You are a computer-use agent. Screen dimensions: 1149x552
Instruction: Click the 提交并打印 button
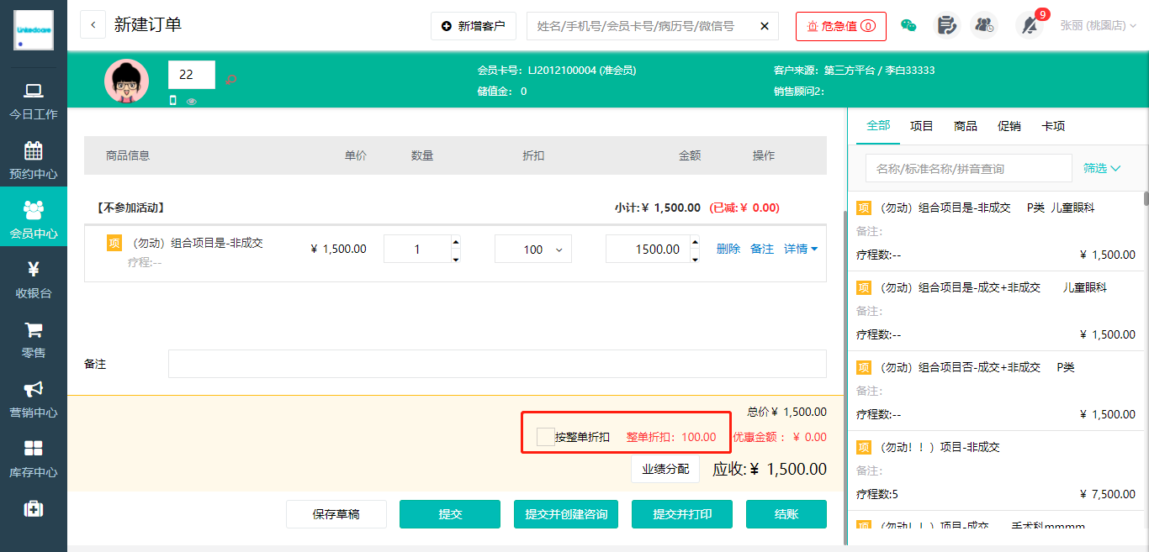click(682, 514)
